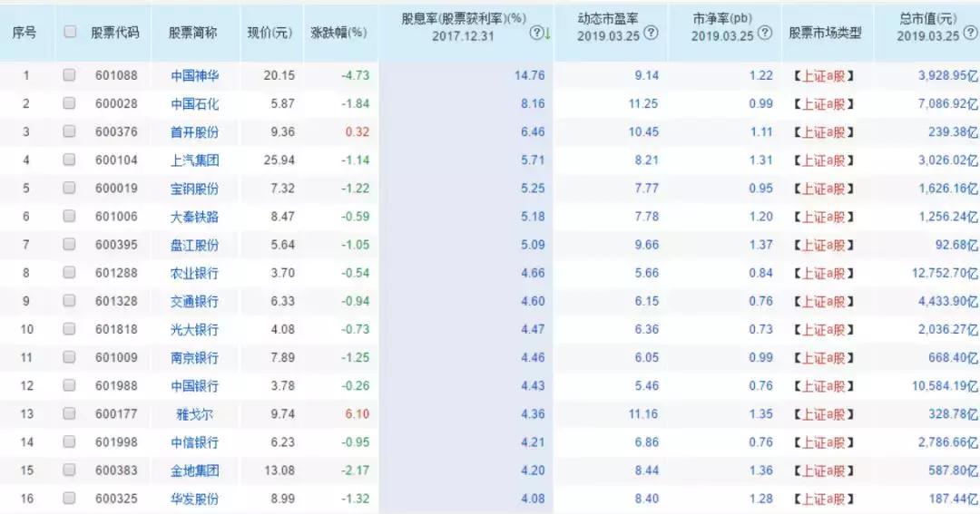
Task: Check the row for 601006
Action: (x=69, y=216)
